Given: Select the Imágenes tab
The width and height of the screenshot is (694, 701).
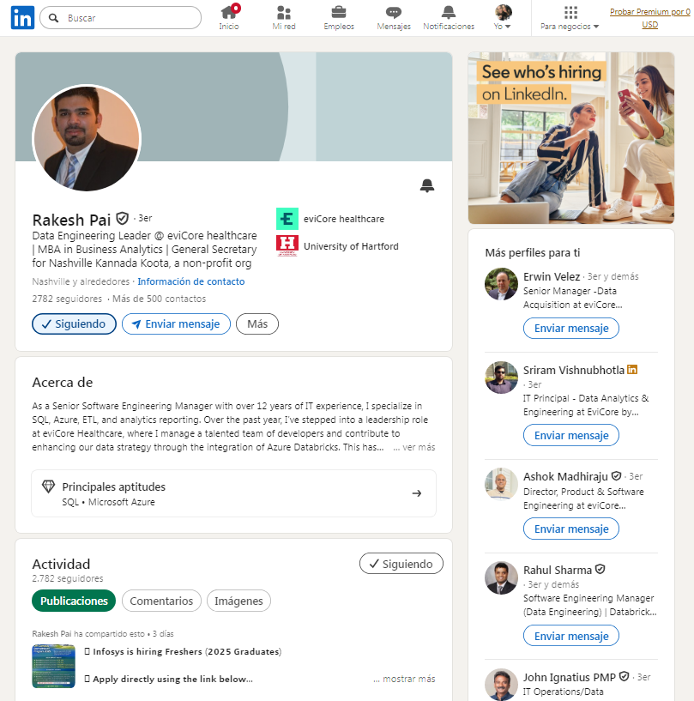Looking at the screenshot, I should point(238,601).
